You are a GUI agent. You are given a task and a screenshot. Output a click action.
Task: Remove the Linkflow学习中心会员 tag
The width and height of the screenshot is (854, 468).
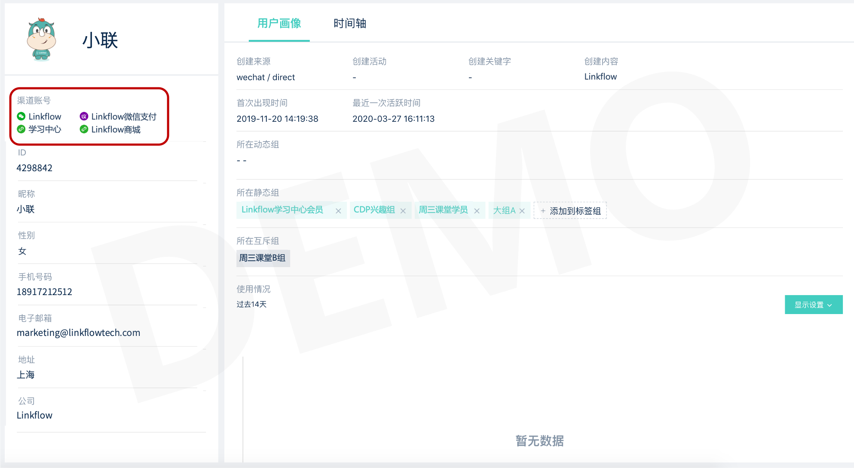(338, 211)
